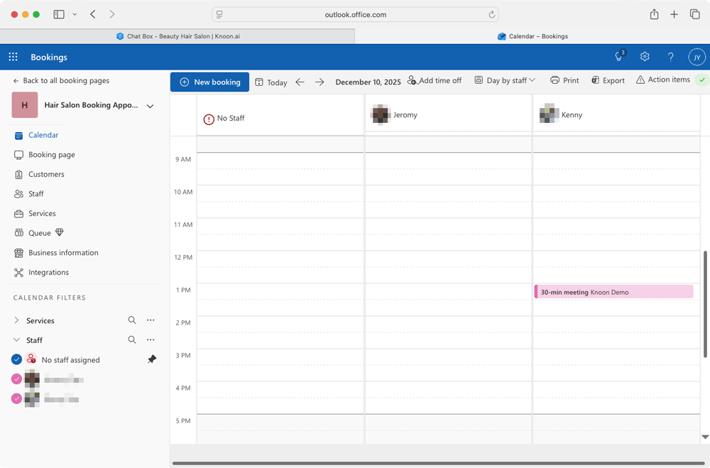Pin the No staff assigned filter
This screenshot has height=468, width=710.
pos(151,359)
